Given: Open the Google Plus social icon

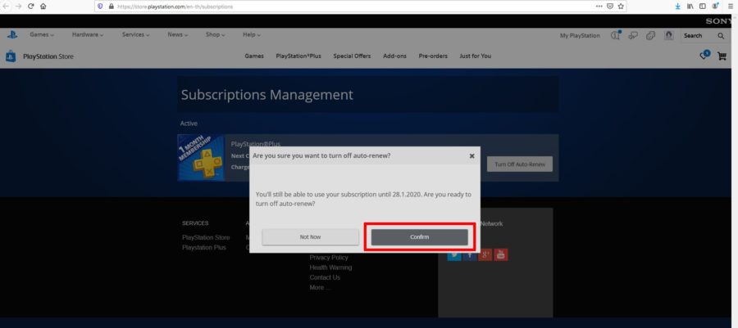Looking at the screenshot, I should (485, 255).
